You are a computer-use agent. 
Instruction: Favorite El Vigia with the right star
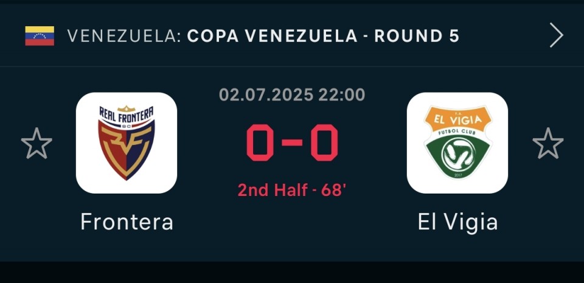pyautogui.click(x=548, y=144)
